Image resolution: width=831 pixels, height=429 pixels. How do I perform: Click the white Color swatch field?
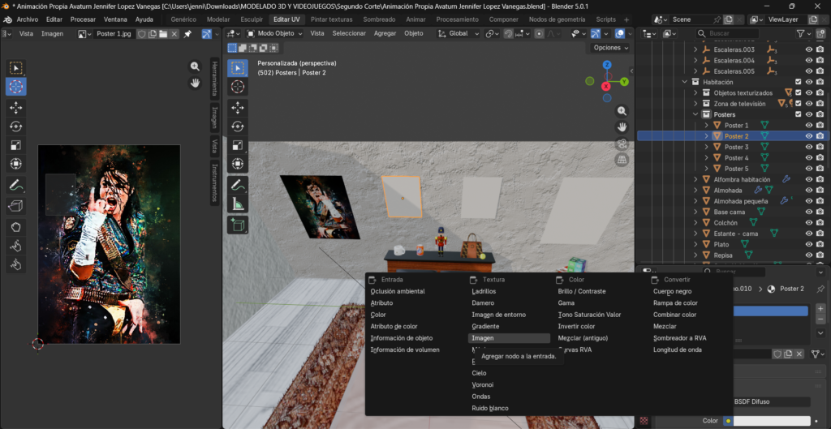[x=771, y=421]
